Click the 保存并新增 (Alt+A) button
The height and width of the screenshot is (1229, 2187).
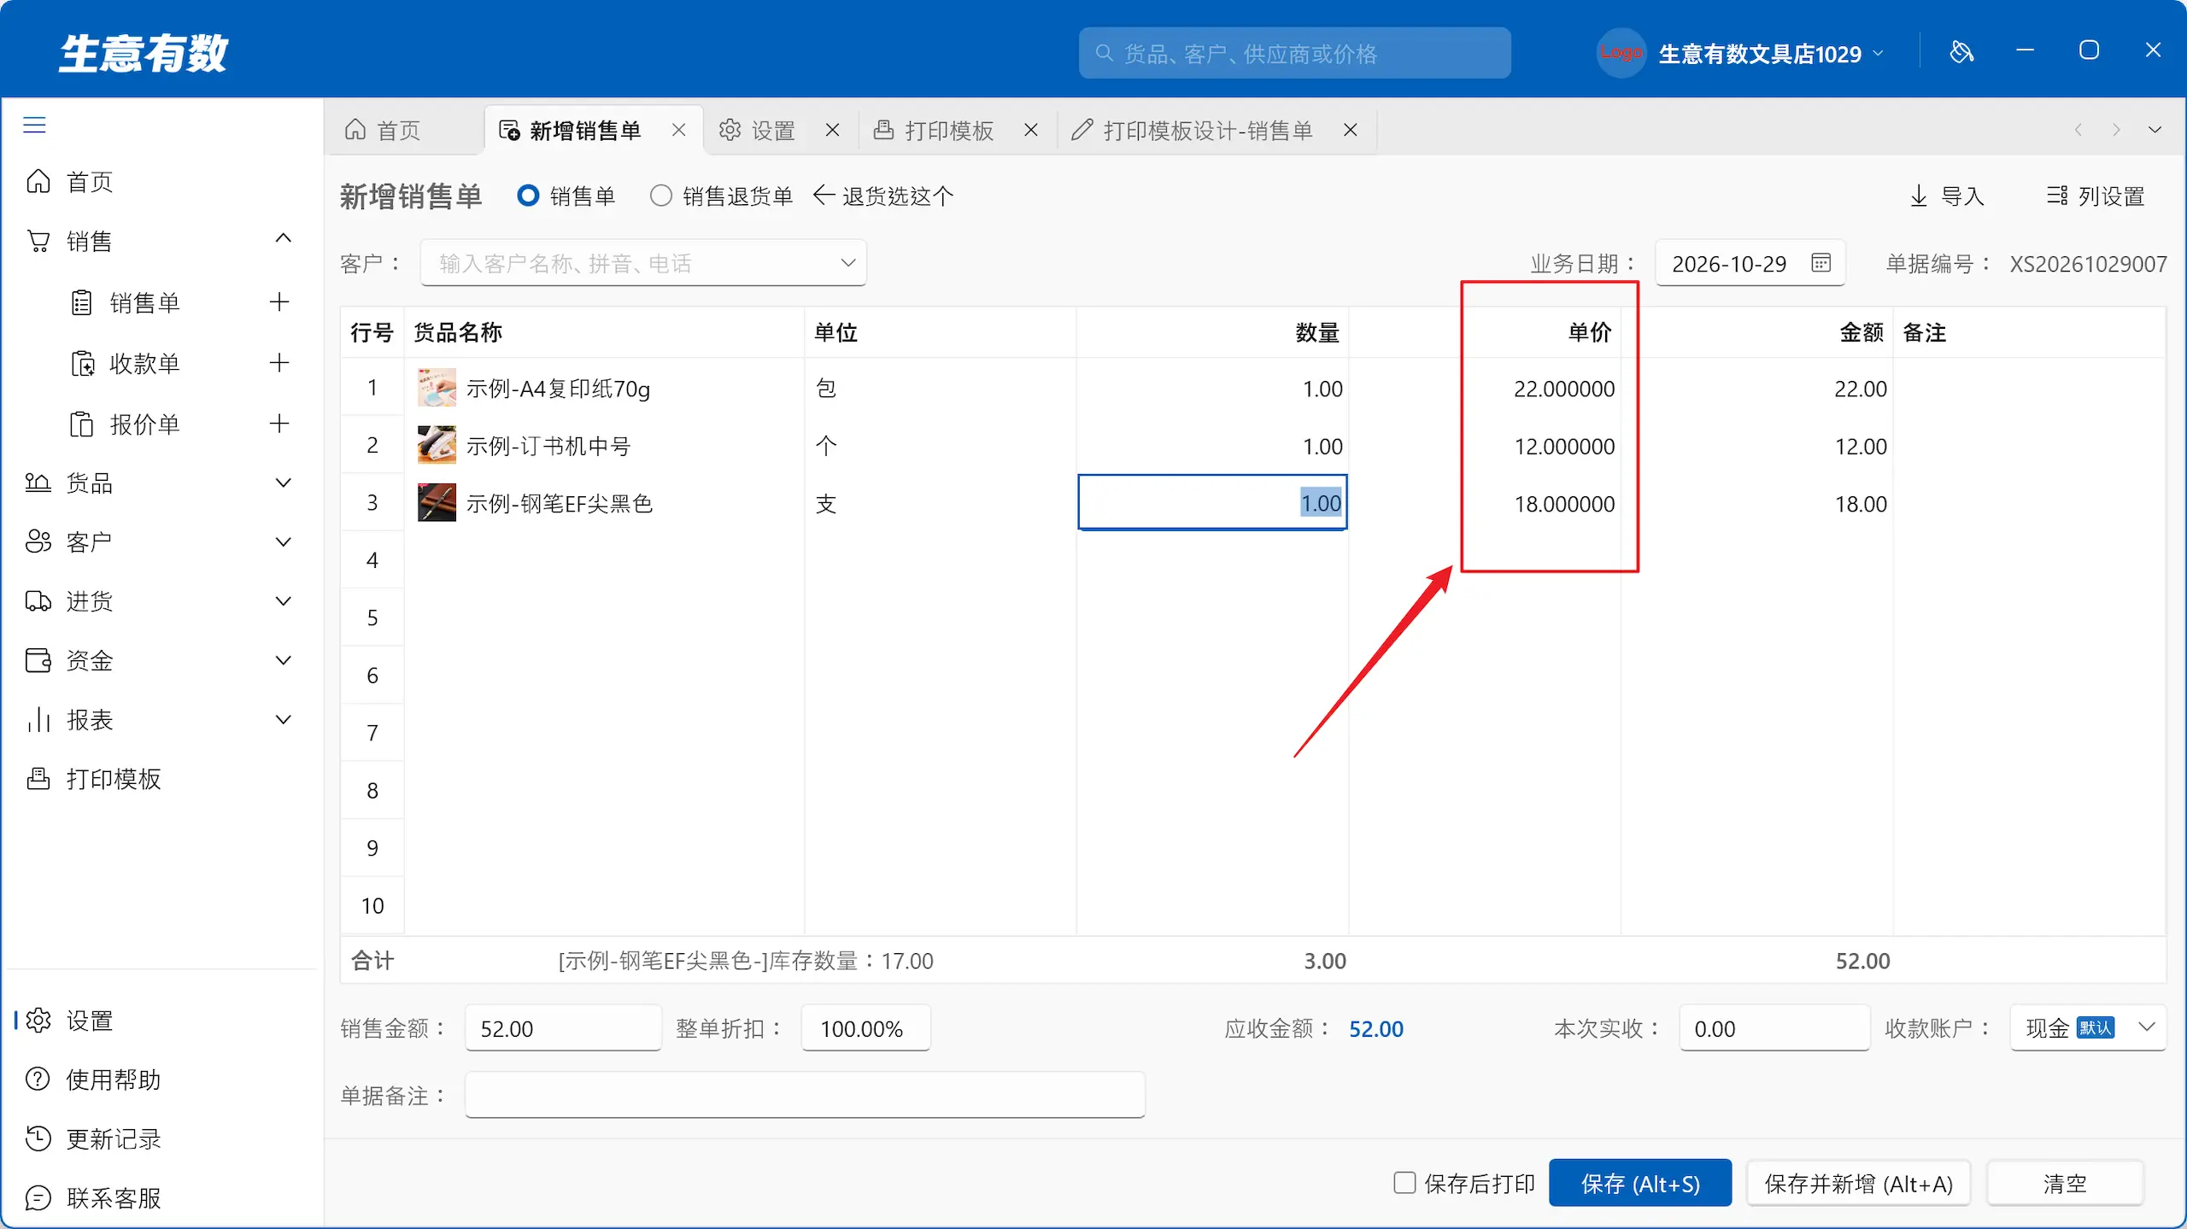(x=1859, y=1183)
